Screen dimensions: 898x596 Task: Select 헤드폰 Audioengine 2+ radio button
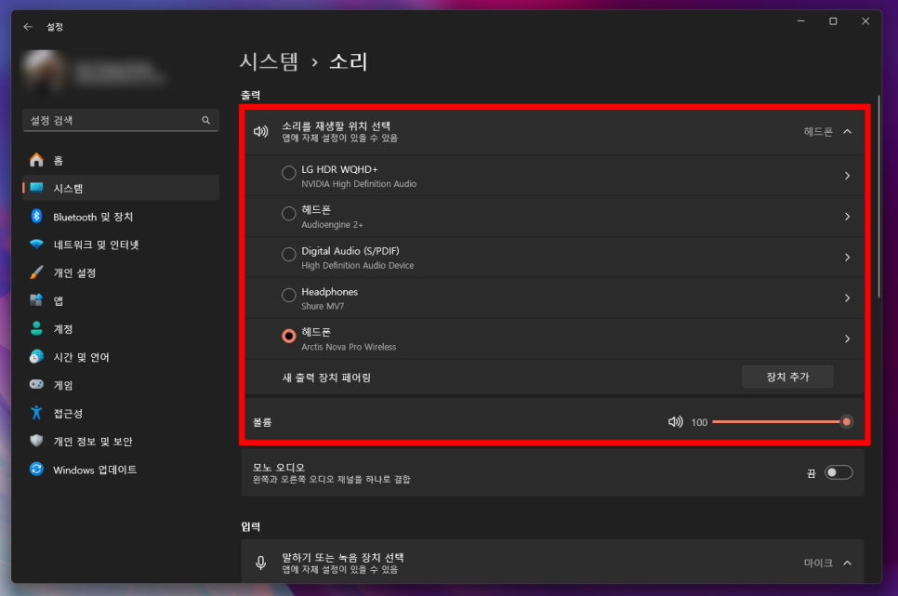(x=289, y=213)
